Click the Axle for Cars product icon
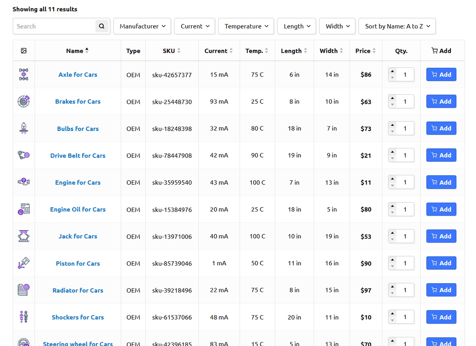 24,74
